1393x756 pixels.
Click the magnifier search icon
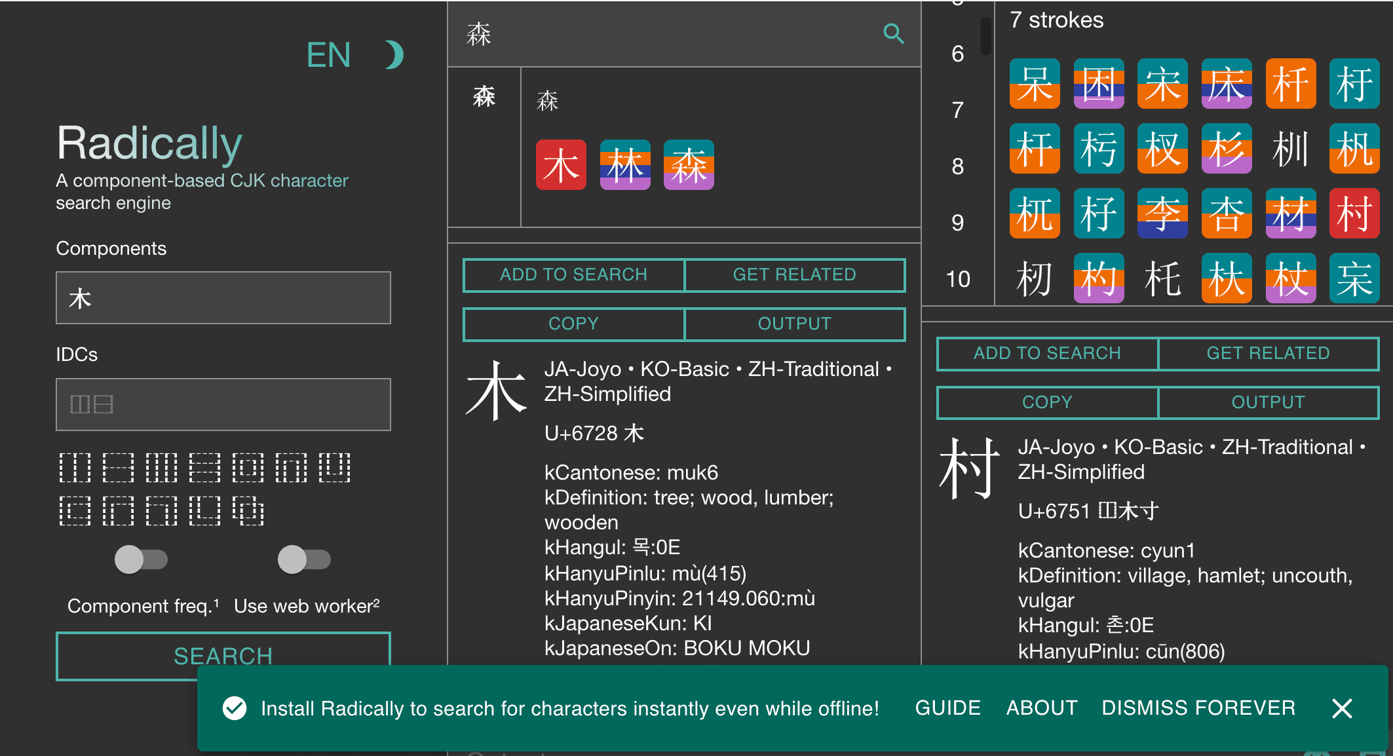tap(893, 33)
